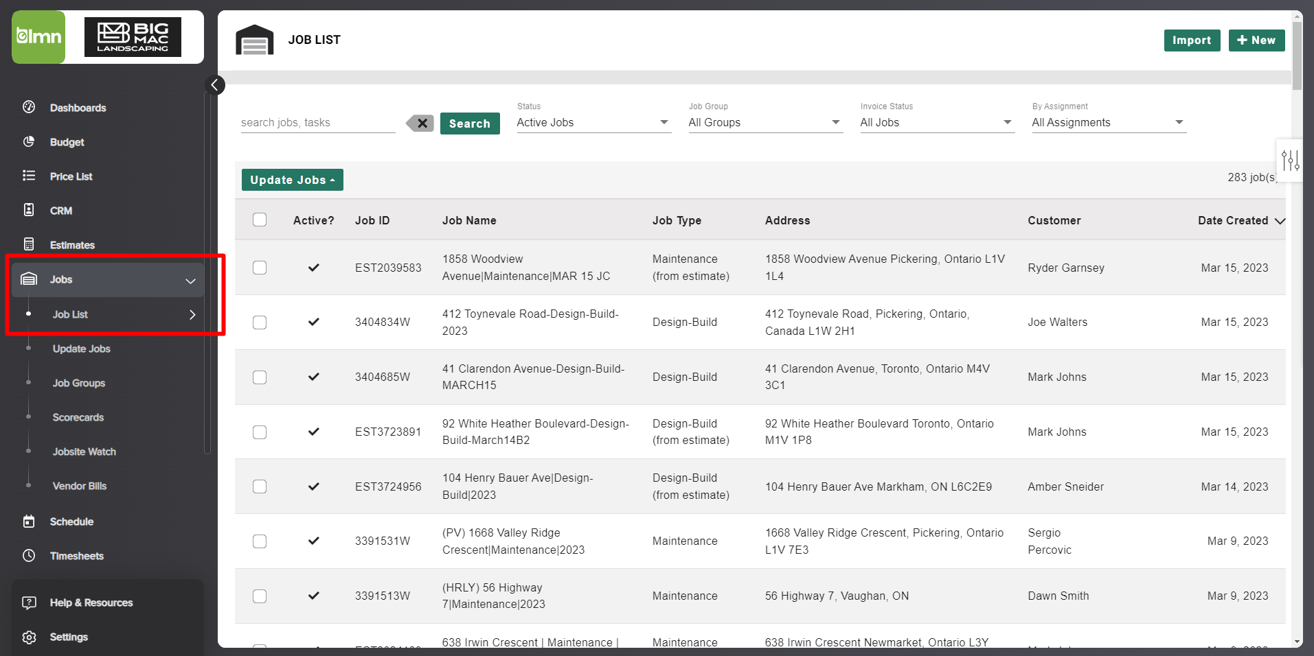1314x656 pixels.
Task: Click the New job button
Action: 1256,40
